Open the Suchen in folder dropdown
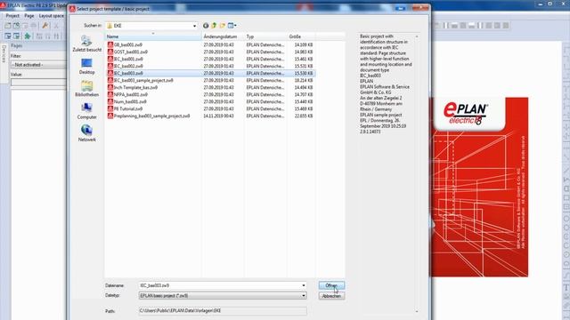This screenshot has width=570, height=320. (x=194, y=26)
